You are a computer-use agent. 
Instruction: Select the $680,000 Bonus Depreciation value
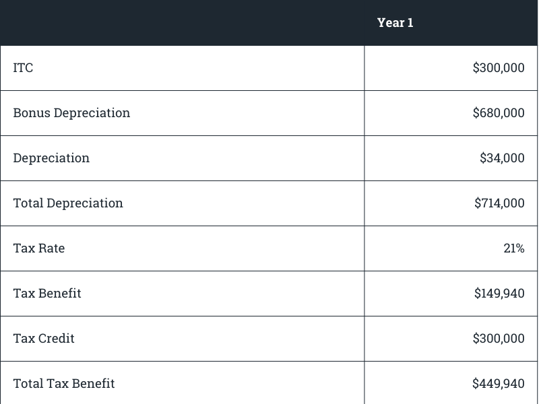pyautogui.click(x=498, y=112)
